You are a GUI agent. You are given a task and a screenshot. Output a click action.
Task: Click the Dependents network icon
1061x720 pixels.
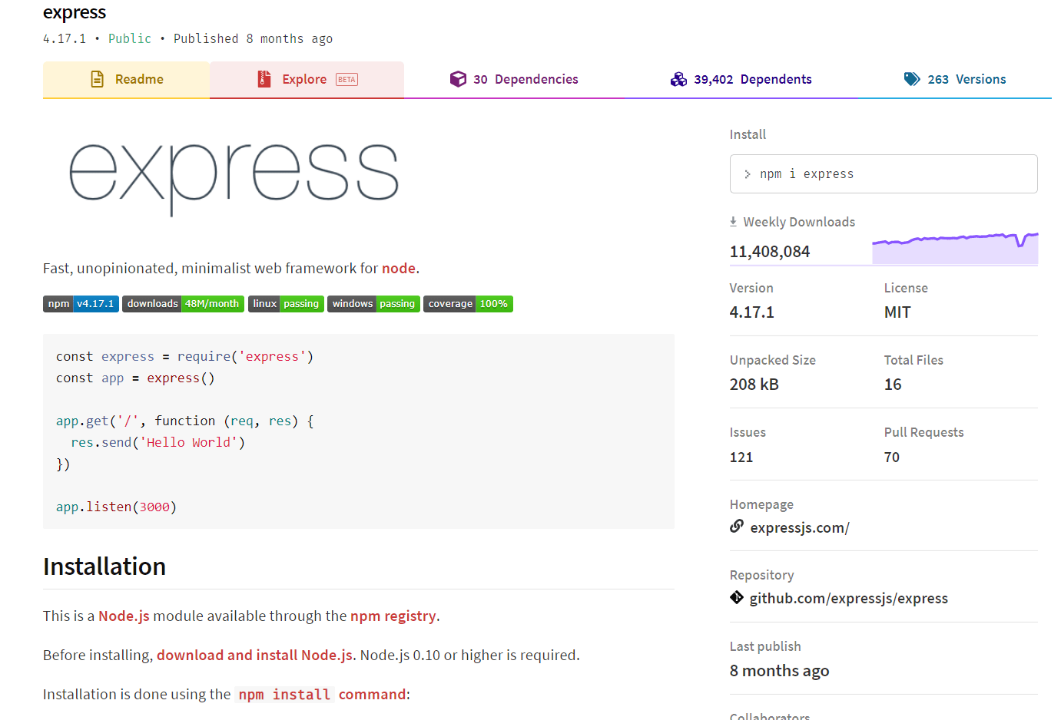pyautogui.click(x=679, y=78)
